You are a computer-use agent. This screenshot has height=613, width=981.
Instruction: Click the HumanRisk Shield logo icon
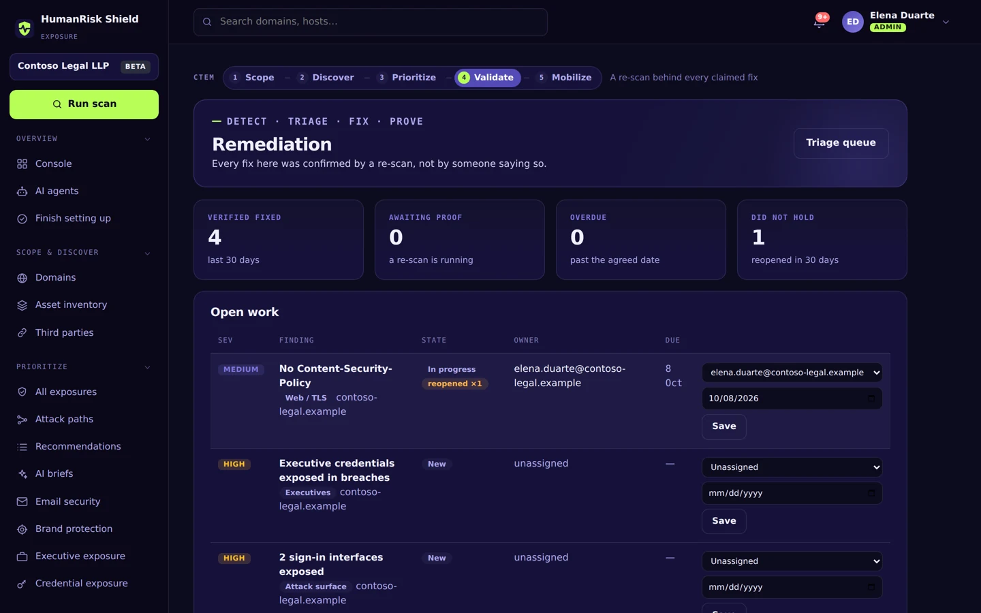pyautogui.click(x=25, y=28)
